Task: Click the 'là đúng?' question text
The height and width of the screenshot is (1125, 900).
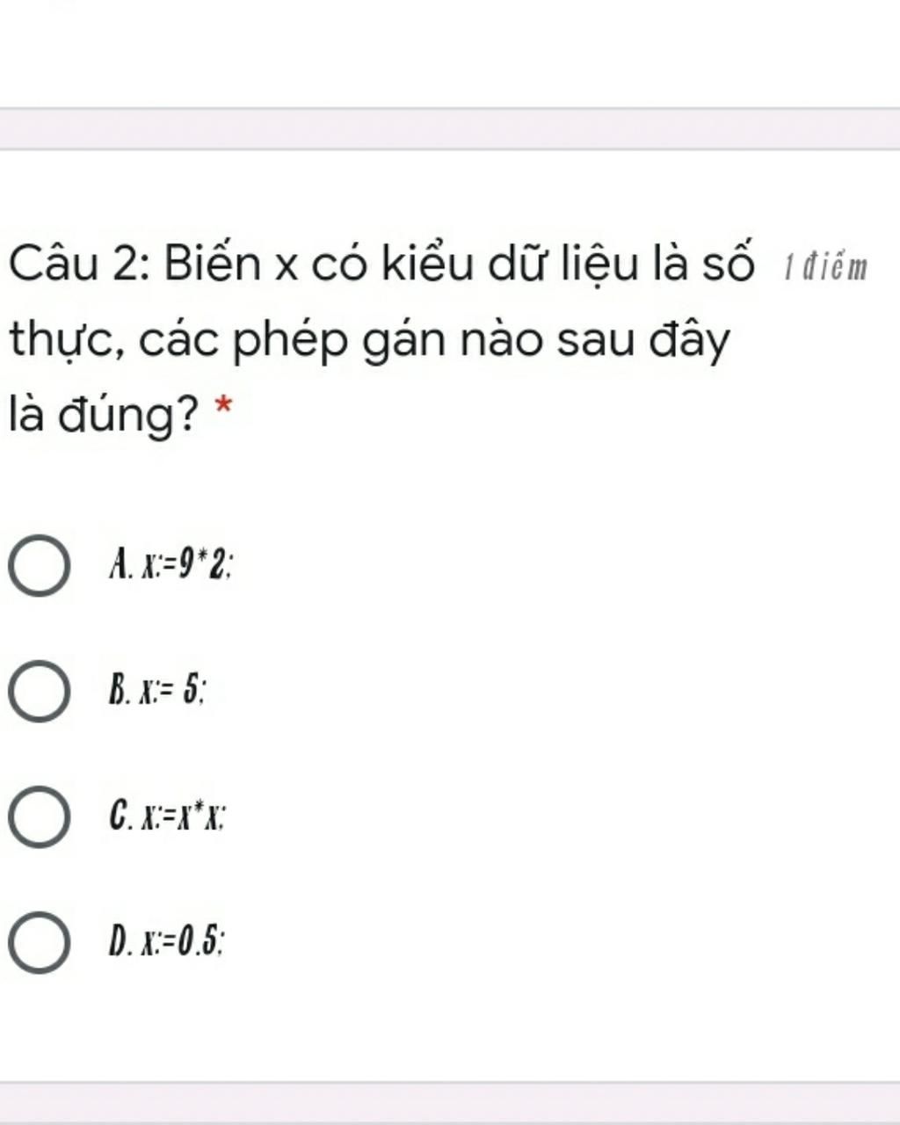Action: point(104,415)
